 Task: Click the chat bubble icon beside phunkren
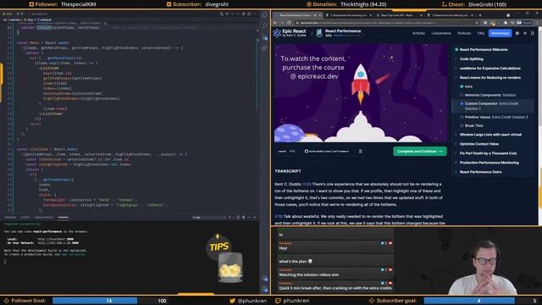pyautogui.click(x=278, y=301)
